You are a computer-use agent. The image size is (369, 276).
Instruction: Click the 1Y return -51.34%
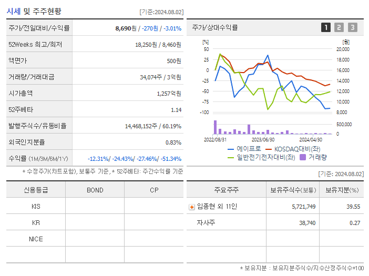(x=171, y=159)
